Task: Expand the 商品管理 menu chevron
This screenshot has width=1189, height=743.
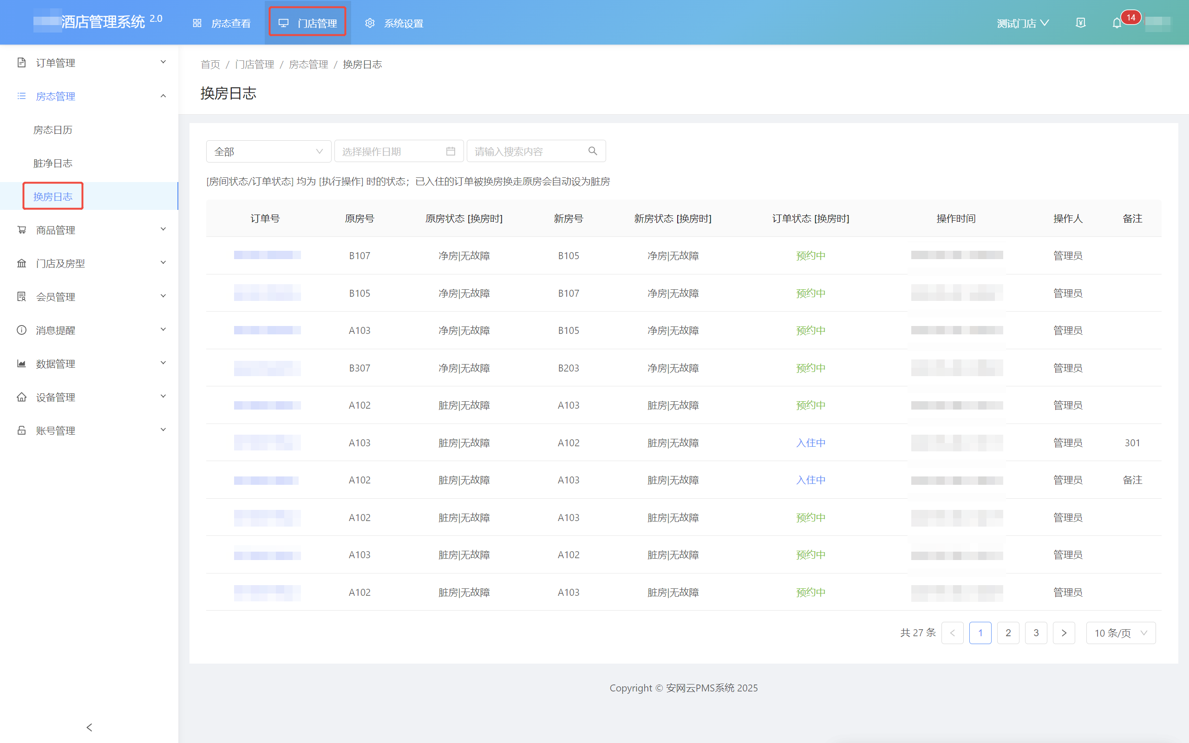Action: (x=163, y=229)
